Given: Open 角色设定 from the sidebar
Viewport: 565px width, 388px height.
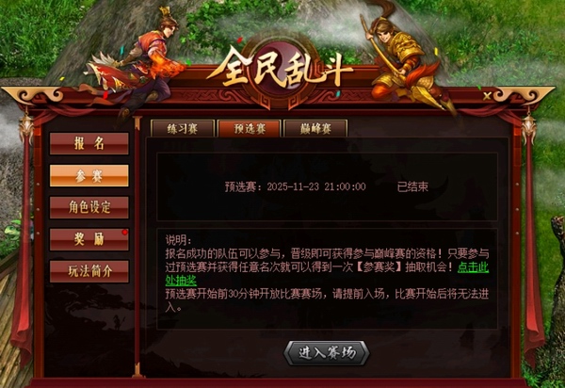Looking at the screenshot, I should 89,207.
